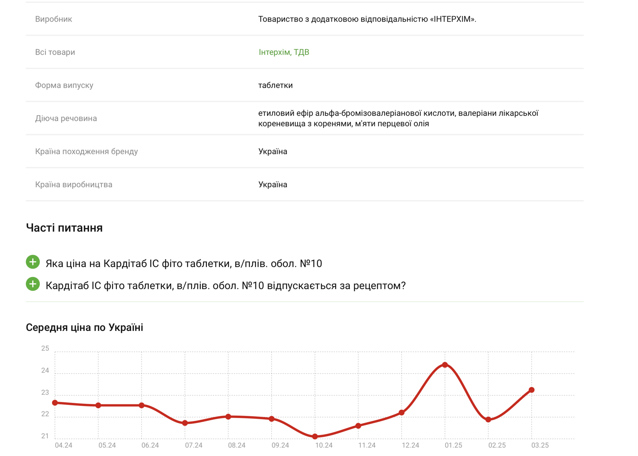Click the 02.25 chart data point
This screenshot has width=638, height=456.
[488, 420]
